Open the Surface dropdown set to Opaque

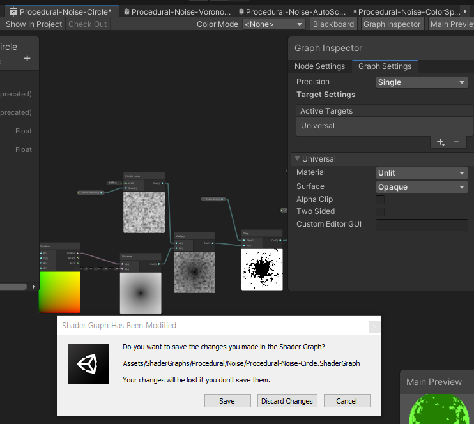point(422,187)
